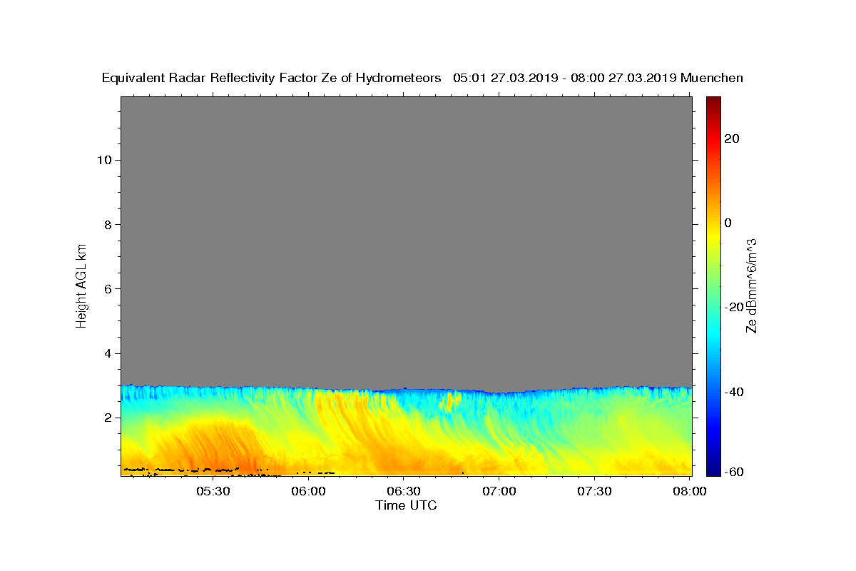Click the height tick label 2

tap(108, 418)
